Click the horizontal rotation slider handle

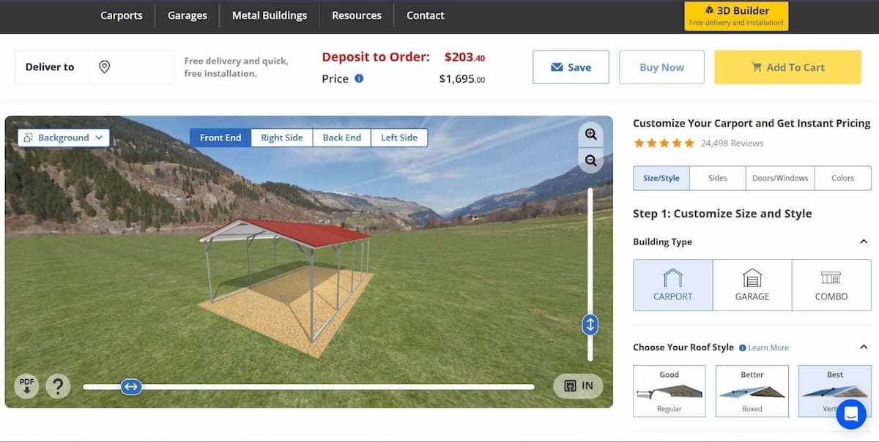click(131, 386)
